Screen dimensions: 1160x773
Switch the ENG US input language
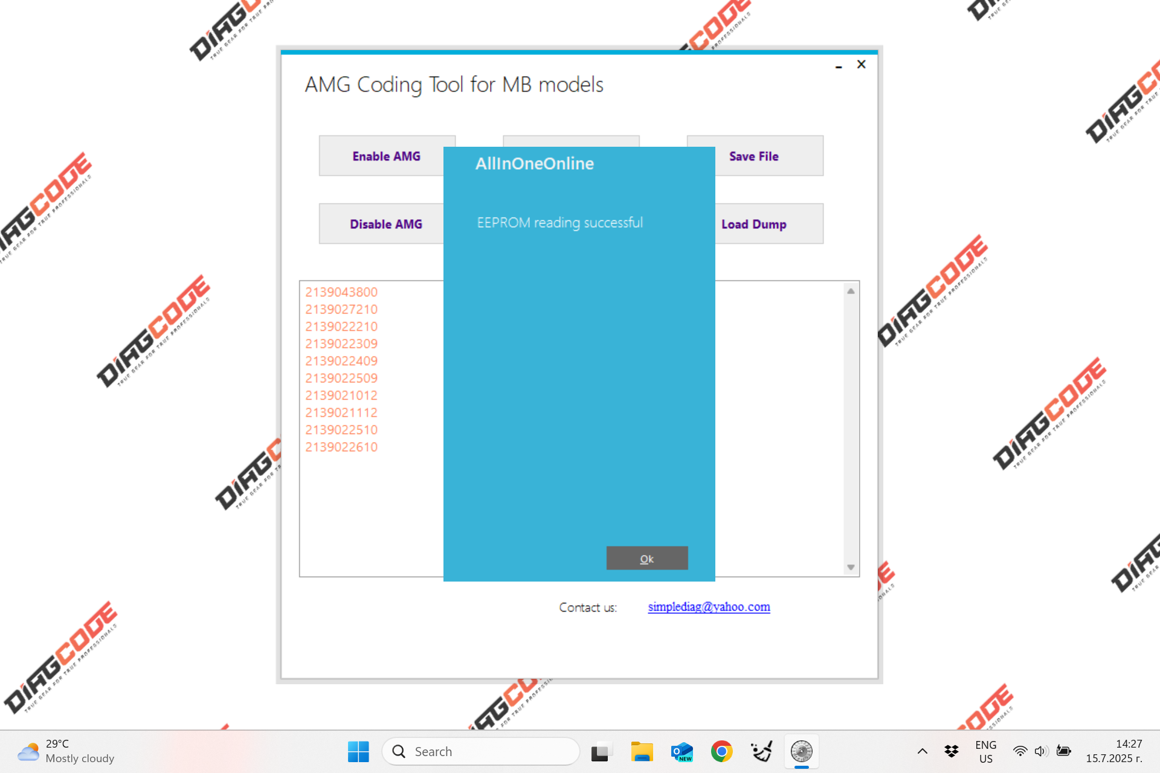pyautogui.click(x=985, y=751)
